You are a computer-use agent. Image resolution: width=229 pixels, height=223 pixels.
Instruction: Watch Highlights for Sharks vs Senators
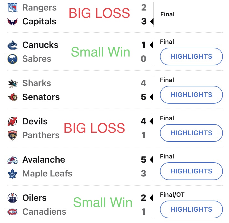191,95
